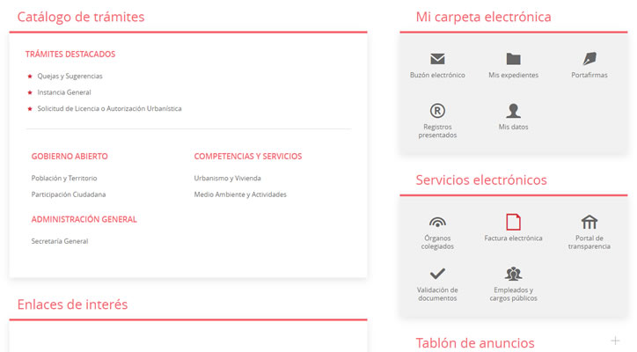637x352 pixels.
Task: Open the Factura electrónica document icon
Action: (513, 222)
